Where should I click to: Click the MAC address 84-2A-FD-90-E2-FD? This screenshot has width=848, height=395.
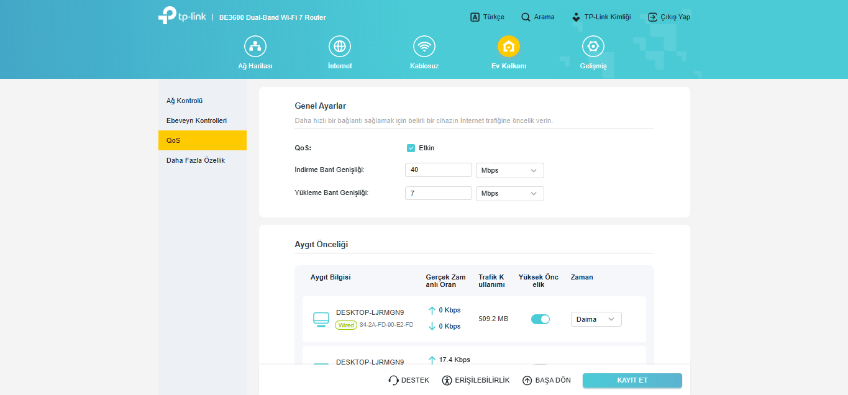click(386, 325)
